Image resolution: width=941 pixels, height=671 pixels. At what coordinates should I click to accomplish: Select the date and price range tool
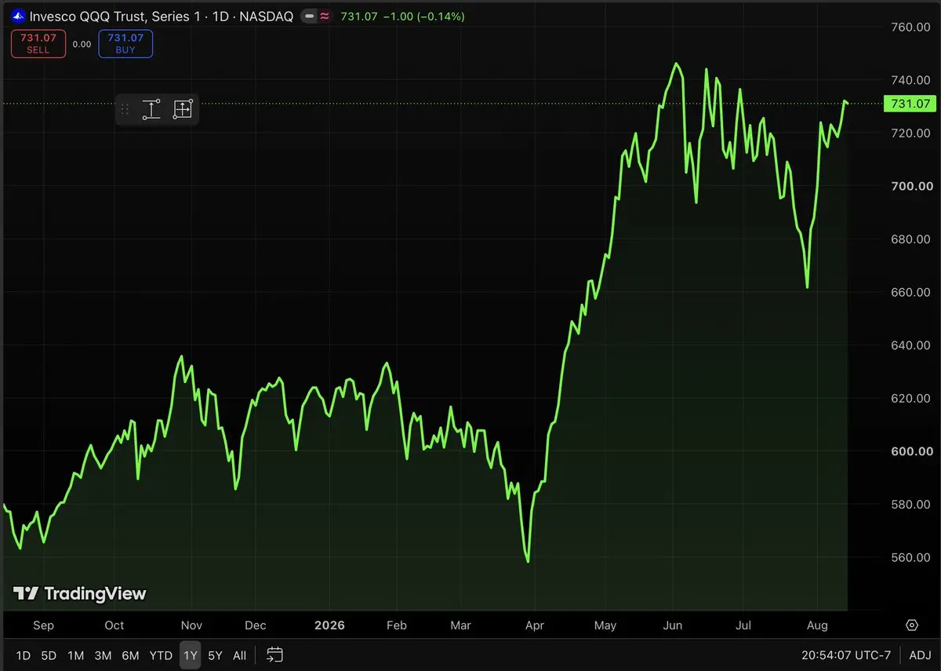click(x=182, y=109)
